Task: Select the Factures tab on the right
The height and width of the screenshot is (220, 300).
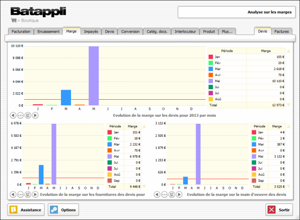Action: point(282,32)
